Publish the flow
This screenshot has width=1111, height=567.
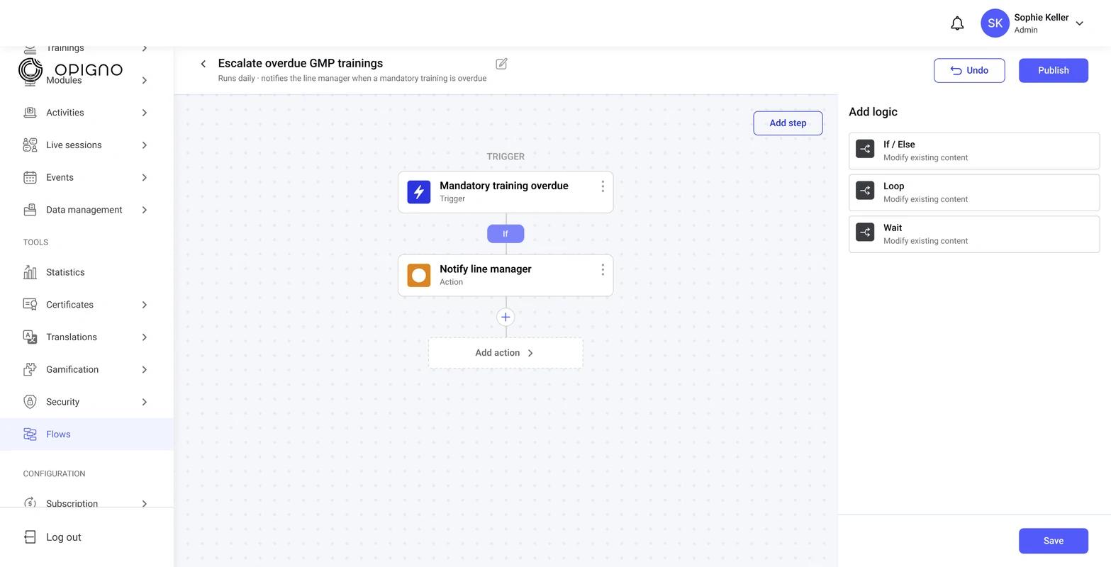pyautogui.click(x=1054, y=70)
